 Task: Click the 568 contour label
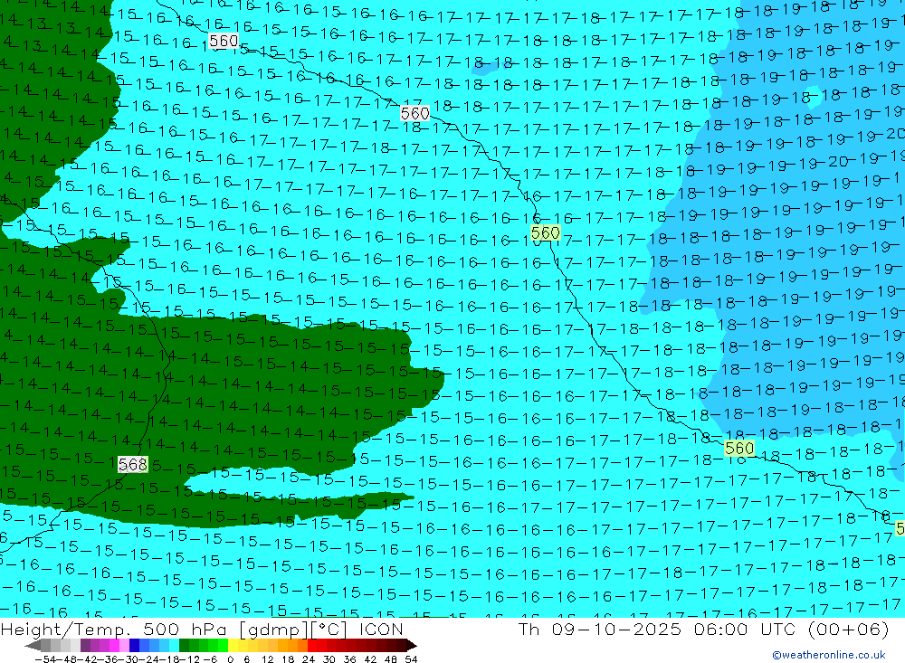pyautogui.click(x=133, y=465)
